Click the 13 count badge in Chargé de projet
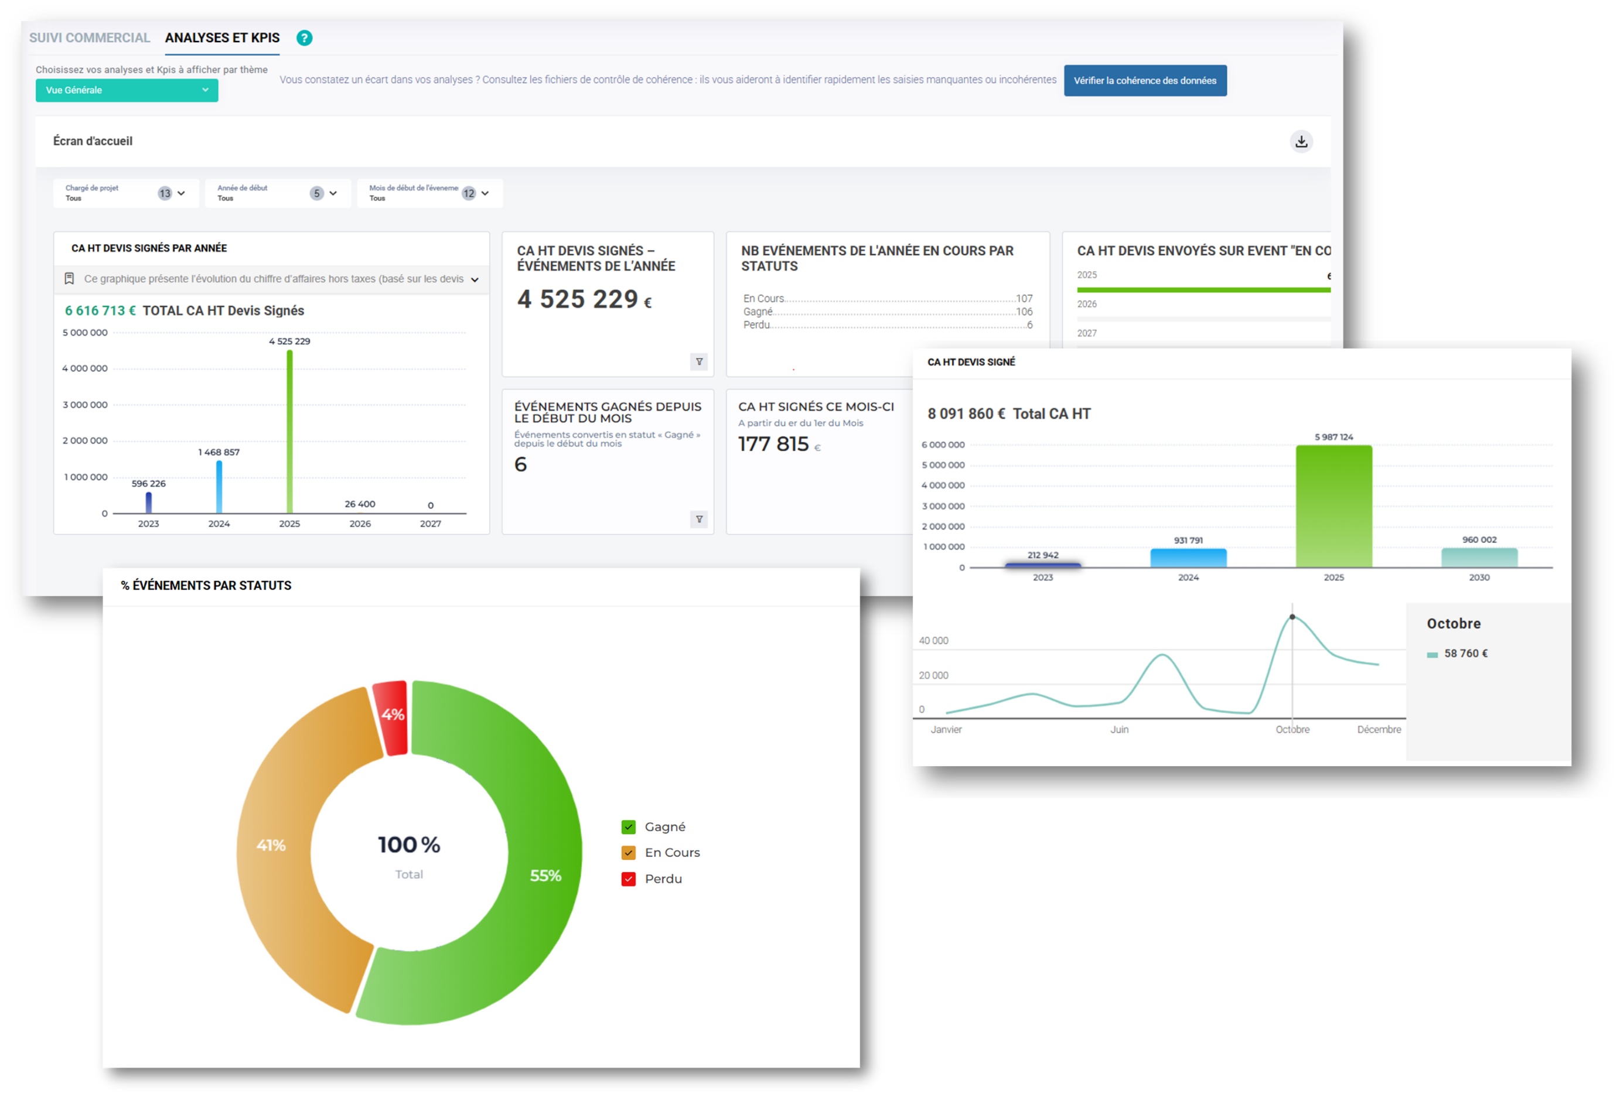The image size is (1620, 1097). 165,194
